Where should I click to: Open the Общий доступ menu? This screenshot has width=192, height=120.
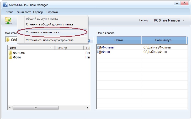coord(24,12)
